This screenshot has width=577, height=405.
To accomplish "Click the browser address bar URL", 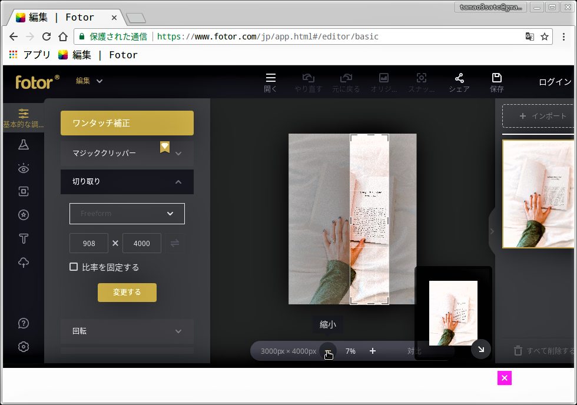I will coord(267,36).
